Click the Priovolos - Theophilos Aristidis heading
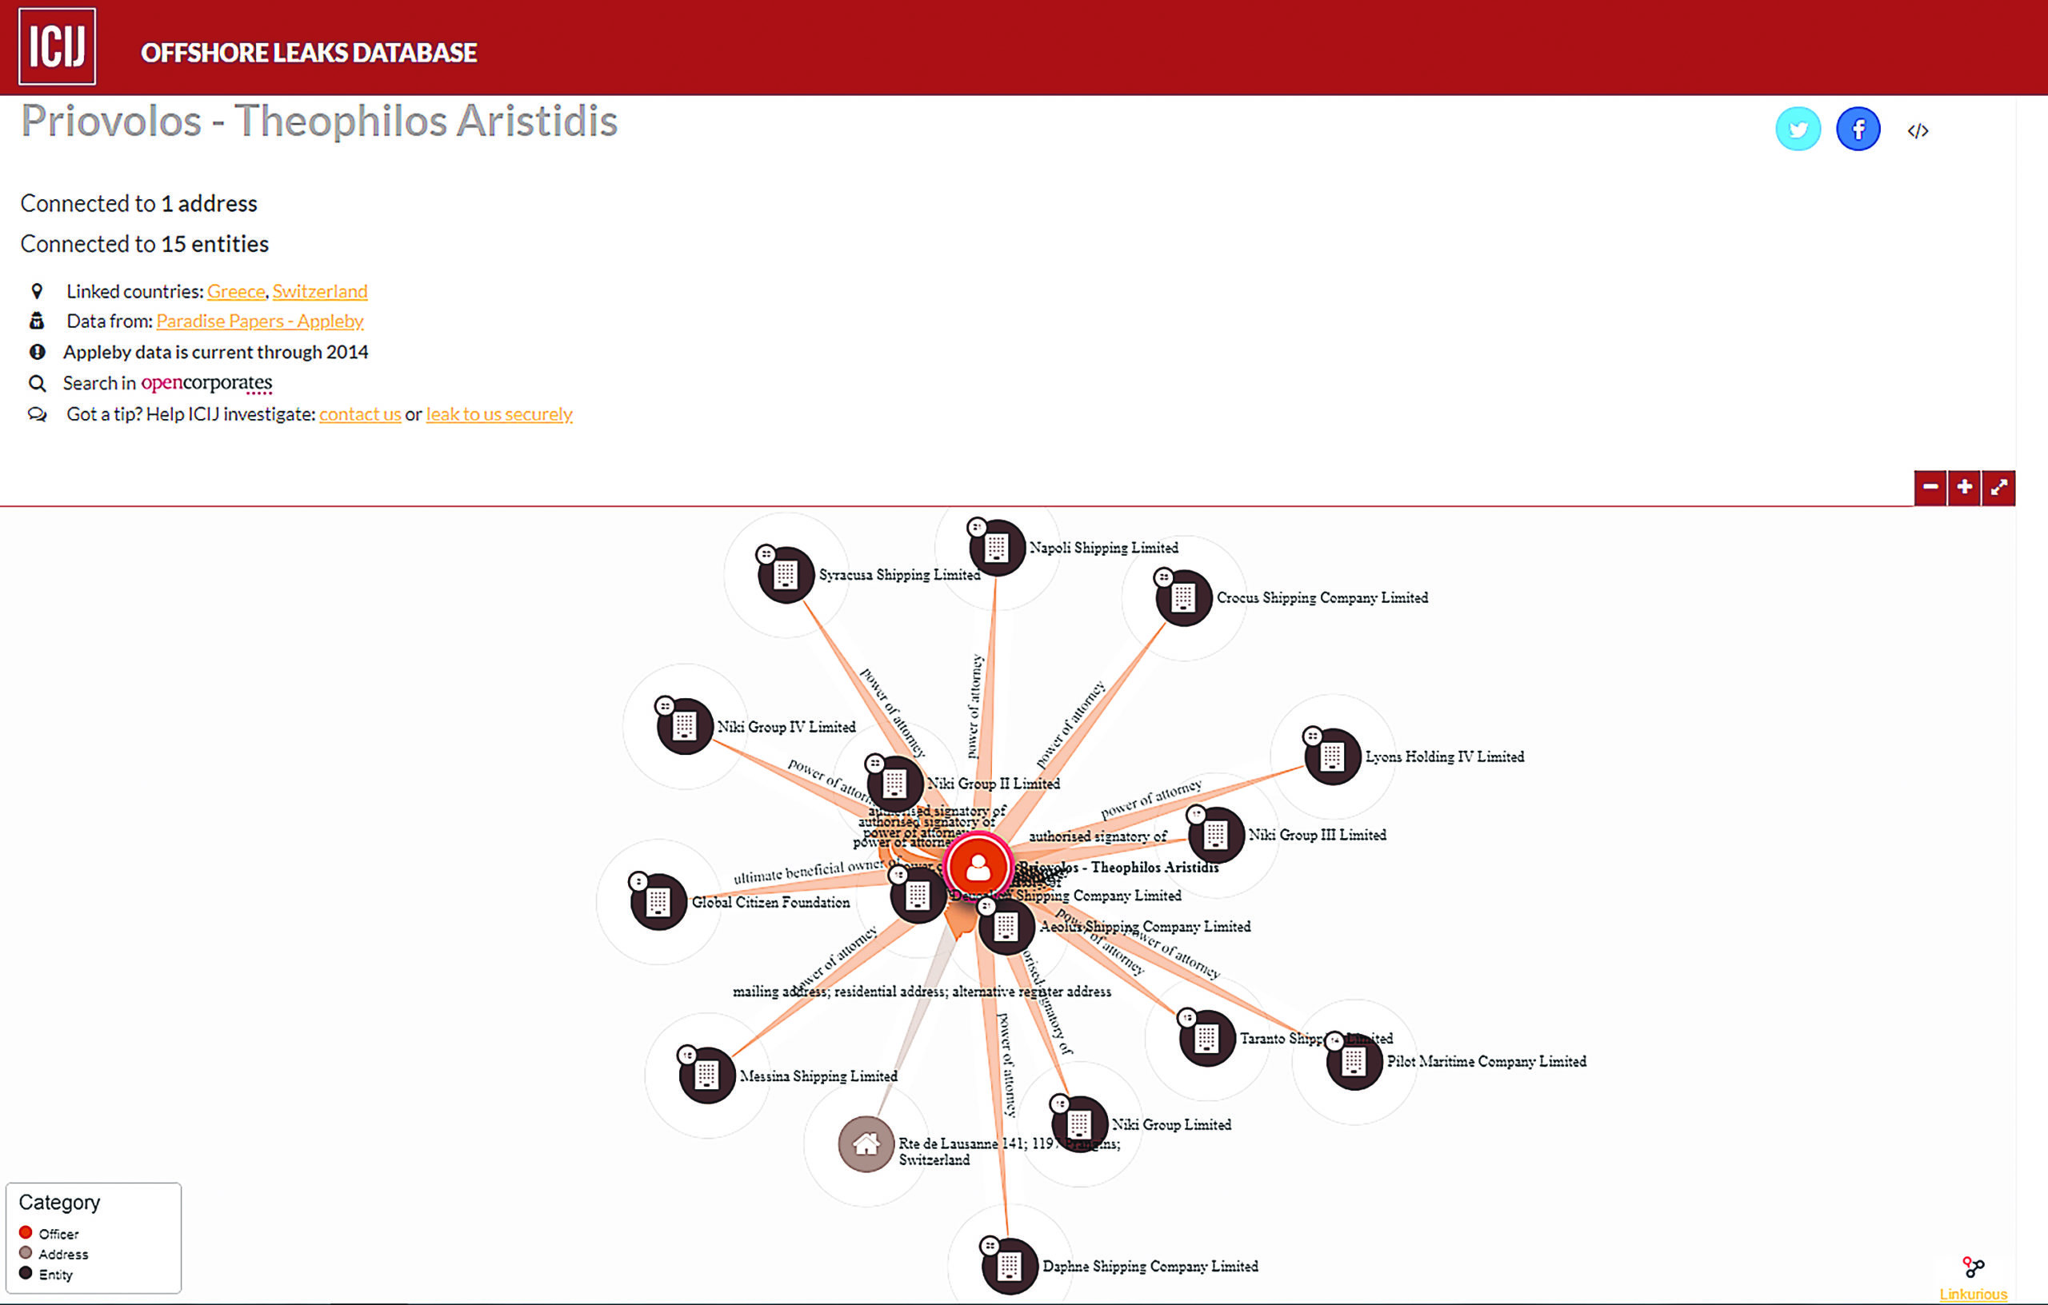Screen dimensions: 2048x1305 tap(319, 121)
